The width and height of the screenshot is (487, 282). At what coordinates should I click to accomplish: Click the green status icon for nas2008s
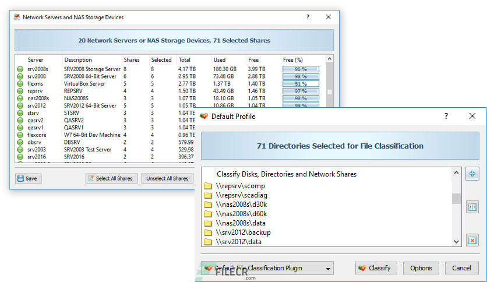pyautogui.click(x=20, y=98)
